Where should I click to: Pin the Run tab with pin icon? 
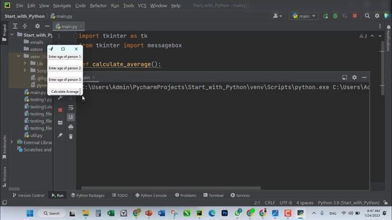[x=60, y=135]
